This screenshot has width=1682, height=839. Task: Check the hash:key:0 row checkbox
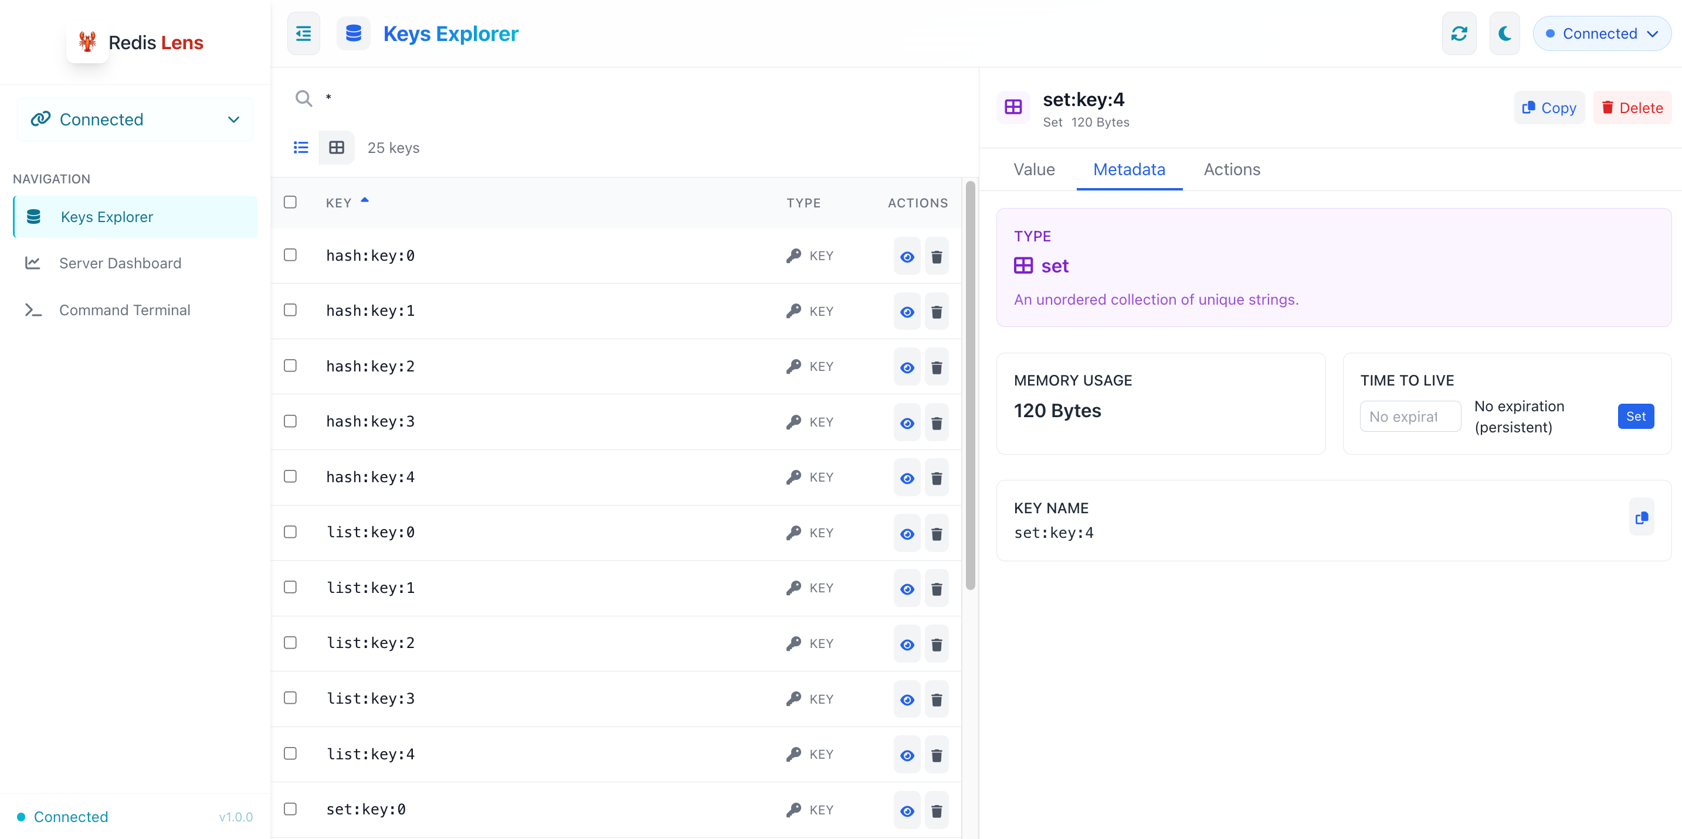(x=290, y=255)
